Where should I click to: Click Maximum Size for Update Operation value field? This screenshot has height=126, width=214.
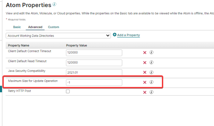pyautogui.click(x=94, y=83)
